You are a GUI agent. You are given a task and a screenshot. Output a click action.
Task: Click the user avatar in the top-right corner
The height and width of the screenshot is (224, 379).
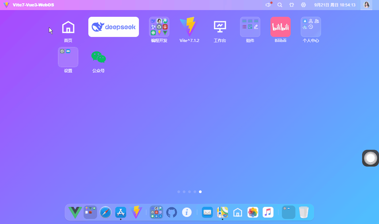[x=366, y=5]
